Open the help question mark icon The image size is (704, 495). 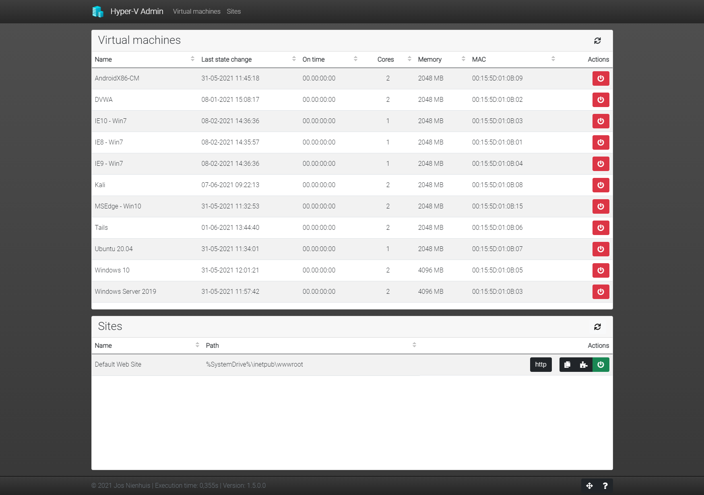pyautogui.click(x=605, y=486)
